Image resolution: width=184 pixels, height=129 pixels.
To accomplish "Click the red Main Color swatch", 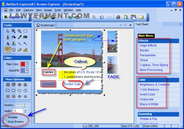I will tap(23, 64).
